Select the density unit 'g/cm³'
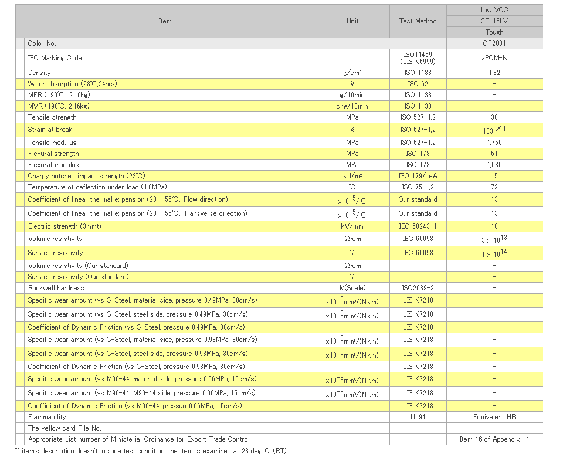The height and width of the screenshot is (461, 573). [x=352, y=73]
